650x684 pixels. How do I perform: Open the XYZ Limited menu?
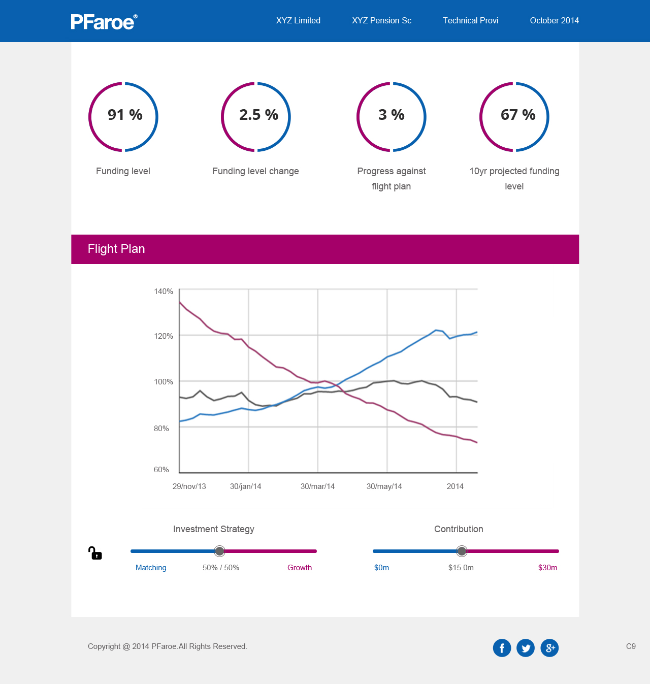click(x=298, y=20)
